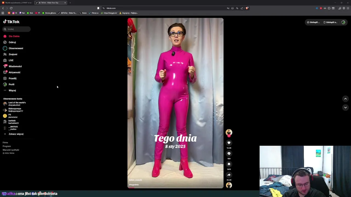This screenshot has width=351, height=197.
Task: Click the Zdobądź app button with phone icon
Action: (x=330, y=22)
